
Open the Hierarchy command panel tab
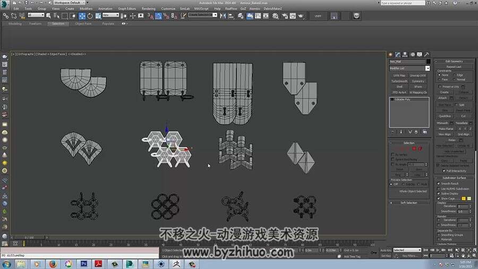pyautogui.click(x=405, y=54)
